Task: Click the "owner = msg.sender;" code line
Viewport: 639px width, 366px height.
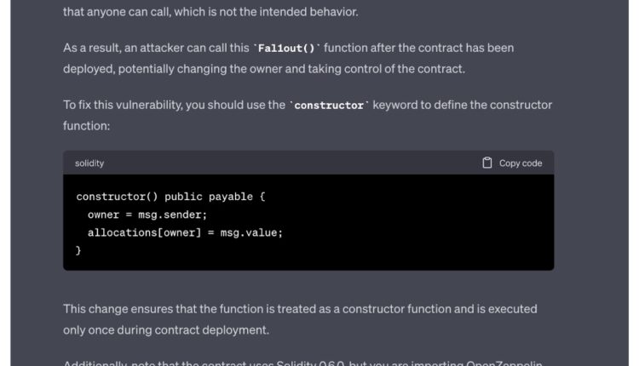Action: (x=147, y=214)
